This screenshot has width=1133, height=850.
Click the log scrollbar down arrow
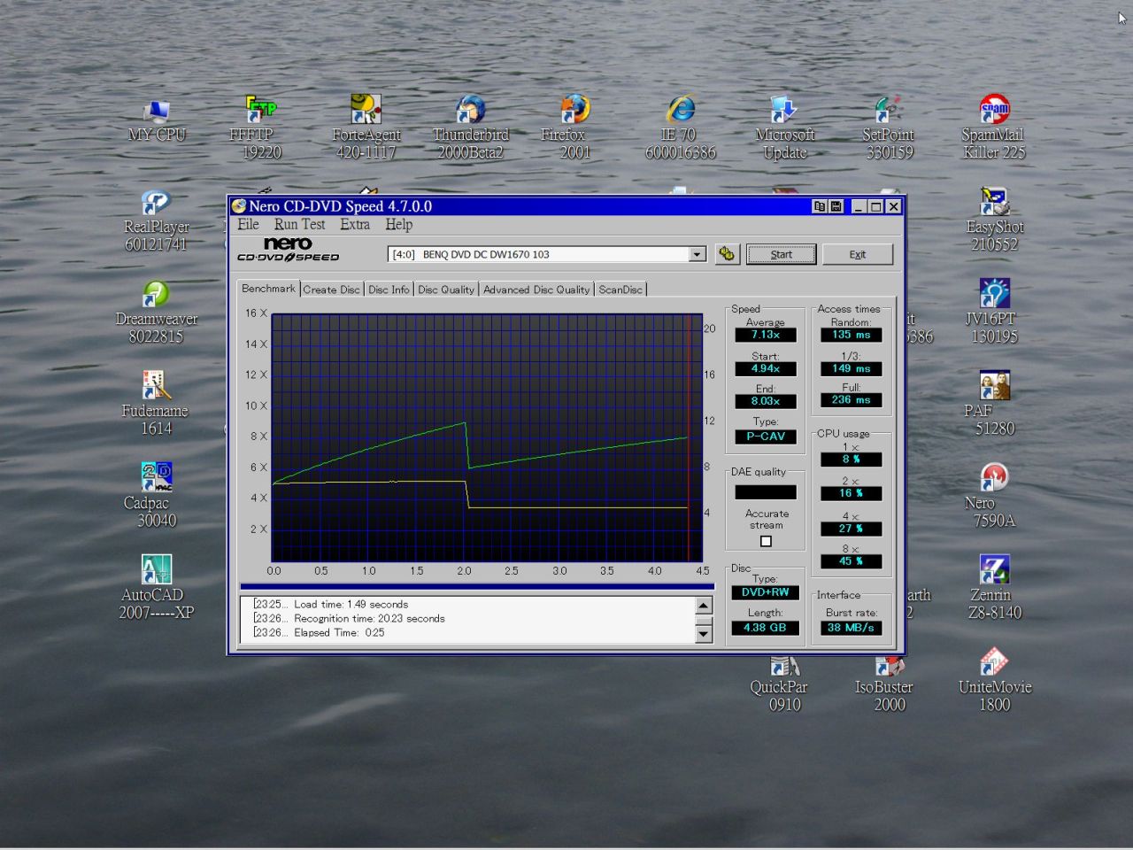coord(704,634)
